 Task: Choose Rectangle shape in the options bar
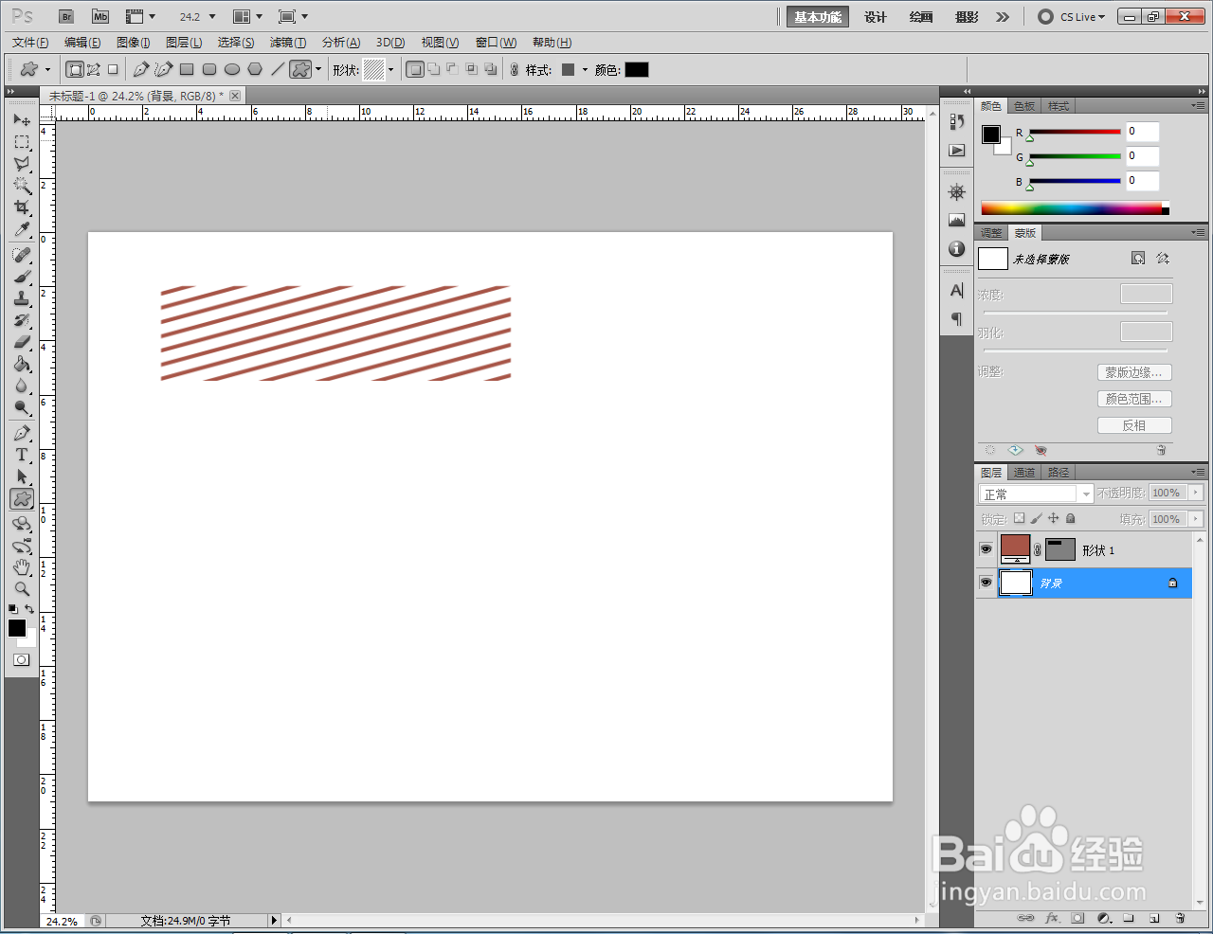coord(187,69)
